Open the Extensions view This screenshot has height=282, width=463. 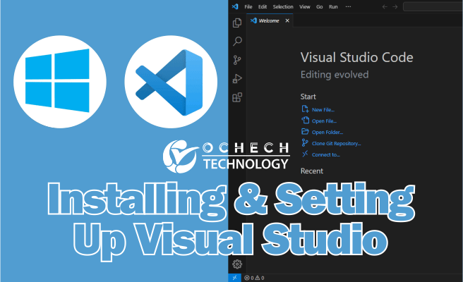pos(237,97)
